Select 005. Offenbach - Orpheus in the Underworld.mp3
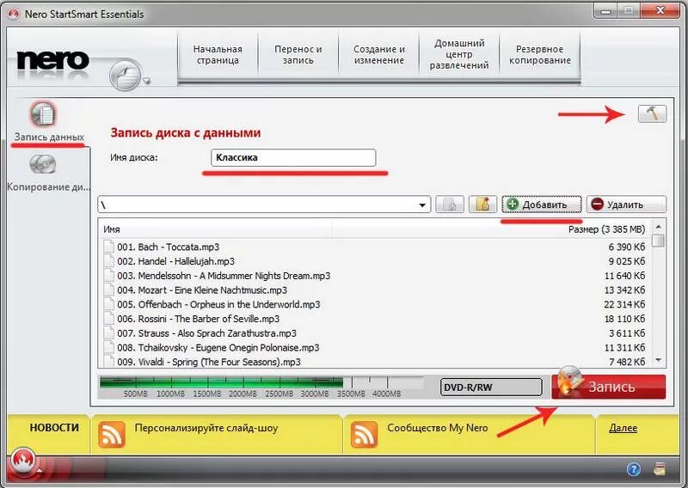 (x=218, y=304)
